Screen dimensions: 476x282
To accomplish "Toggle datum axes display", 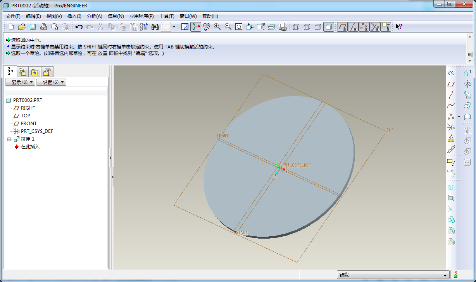I will point(353,27).
